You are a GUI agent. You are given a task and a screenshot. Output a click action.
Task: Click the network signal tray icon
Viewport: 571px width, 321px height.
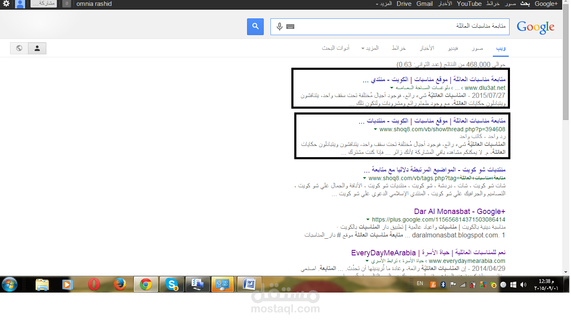(x=463, y=285)
